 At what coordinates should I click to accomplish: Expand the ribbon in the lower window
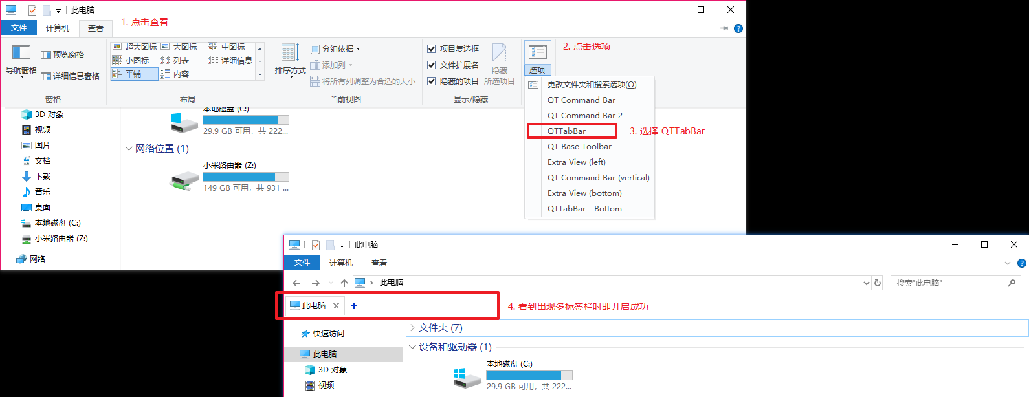point(1007,263)
